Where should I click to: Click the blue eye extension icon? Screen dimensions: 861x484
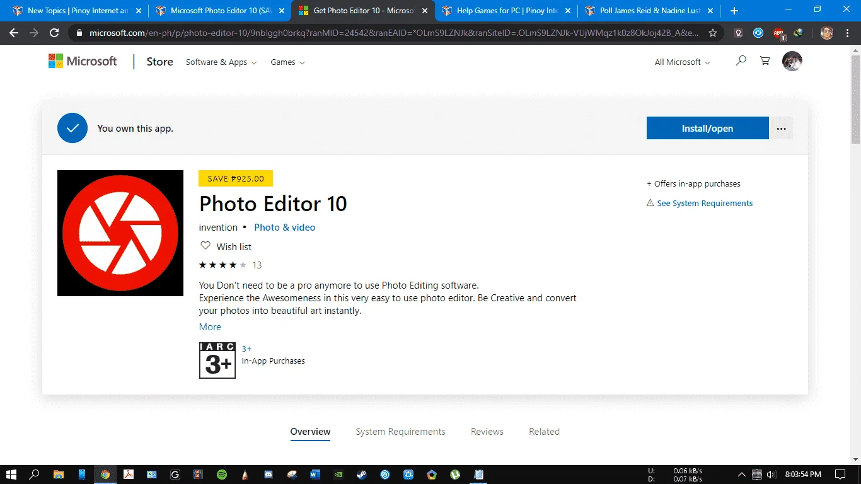758,33
